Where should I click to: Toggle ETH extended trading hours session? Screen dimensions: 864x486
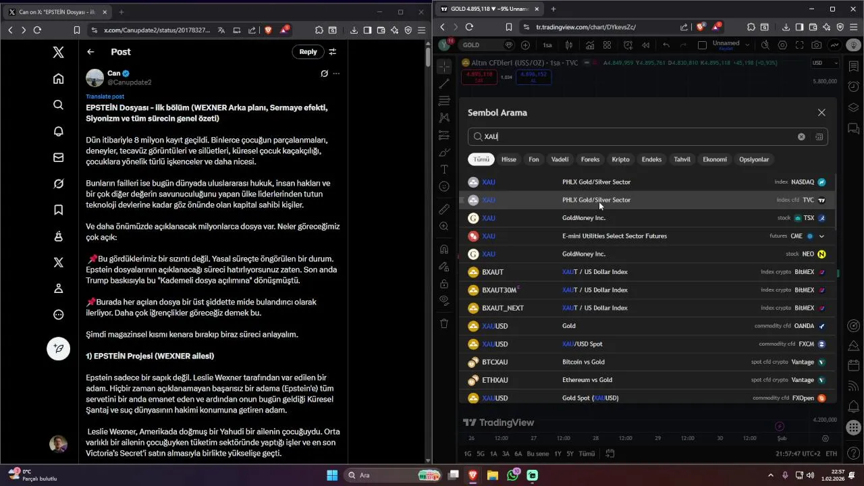[832, 454]
